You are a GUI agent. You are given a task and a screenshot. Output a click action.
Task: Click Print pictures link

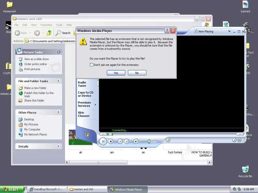32,69
